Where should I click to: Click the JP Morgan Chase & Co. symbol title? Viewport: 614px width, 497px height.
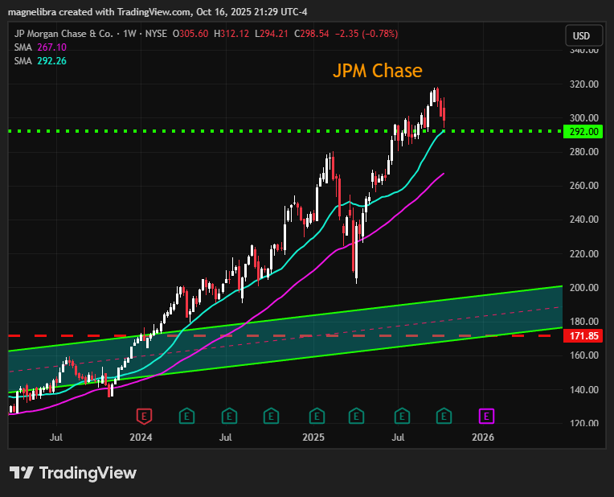tap(63, 34)
